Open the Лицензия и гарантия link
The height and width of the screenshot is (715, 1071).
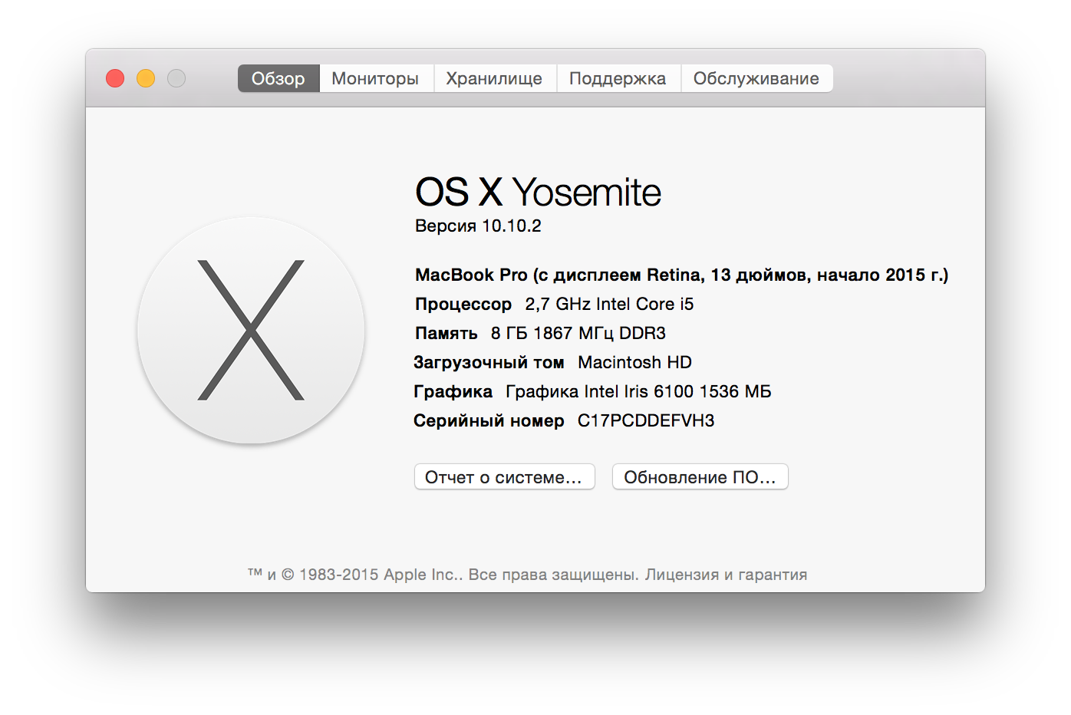coord(726,575)
